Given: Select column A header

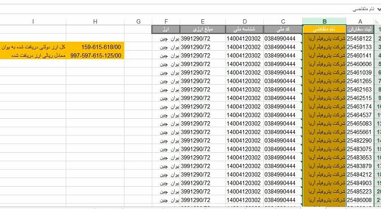Looking at the screenshot, I should [x=360, y=21].
